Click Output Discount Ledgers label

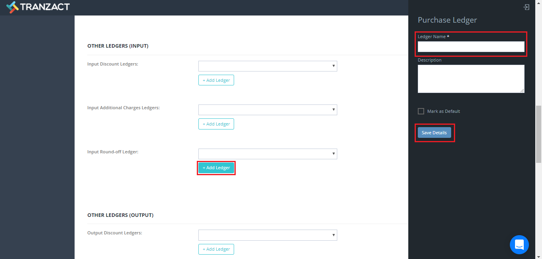(115, 233)
